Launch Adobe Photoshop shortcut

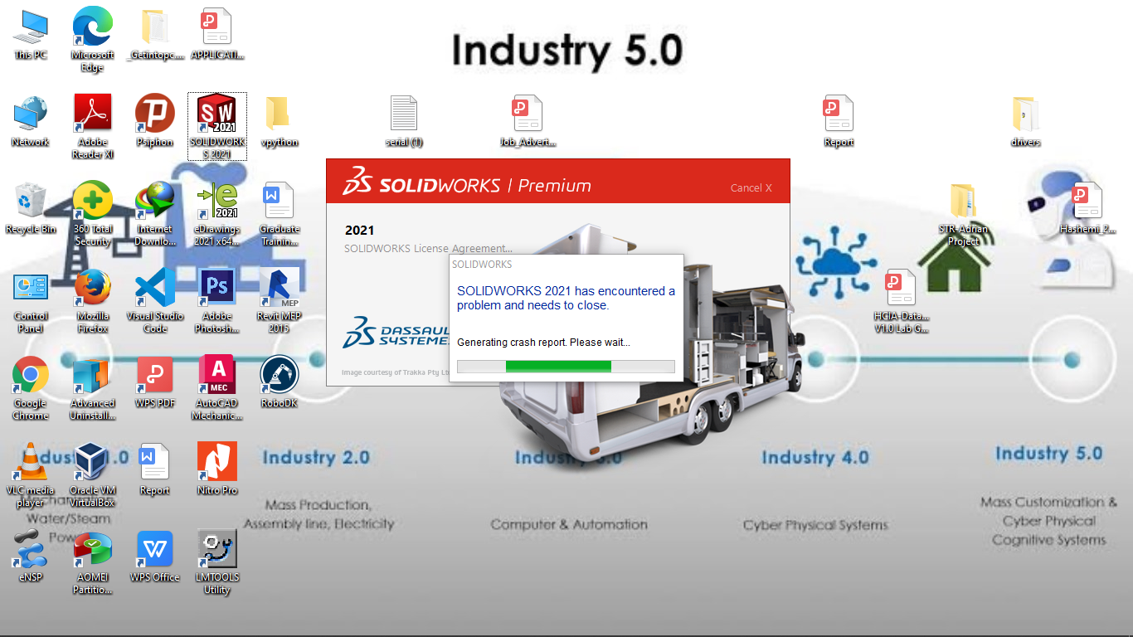point(217,300)
